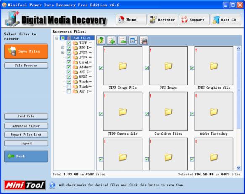Click the File Preview button
The width and height of the screenshot is (245, 194).
pyautogui.click(x=26, y=66)
